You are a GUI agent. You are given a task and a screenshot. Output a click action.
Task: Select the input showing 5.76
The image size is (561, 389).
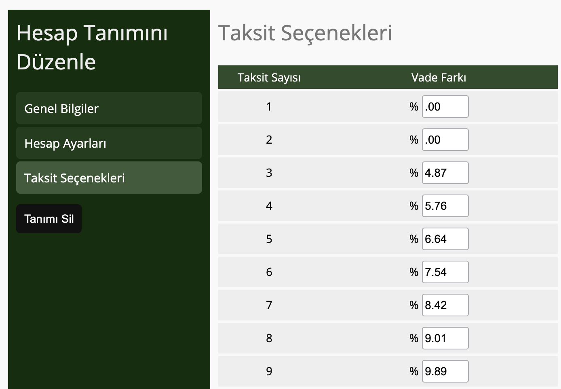tap(445, 206)
